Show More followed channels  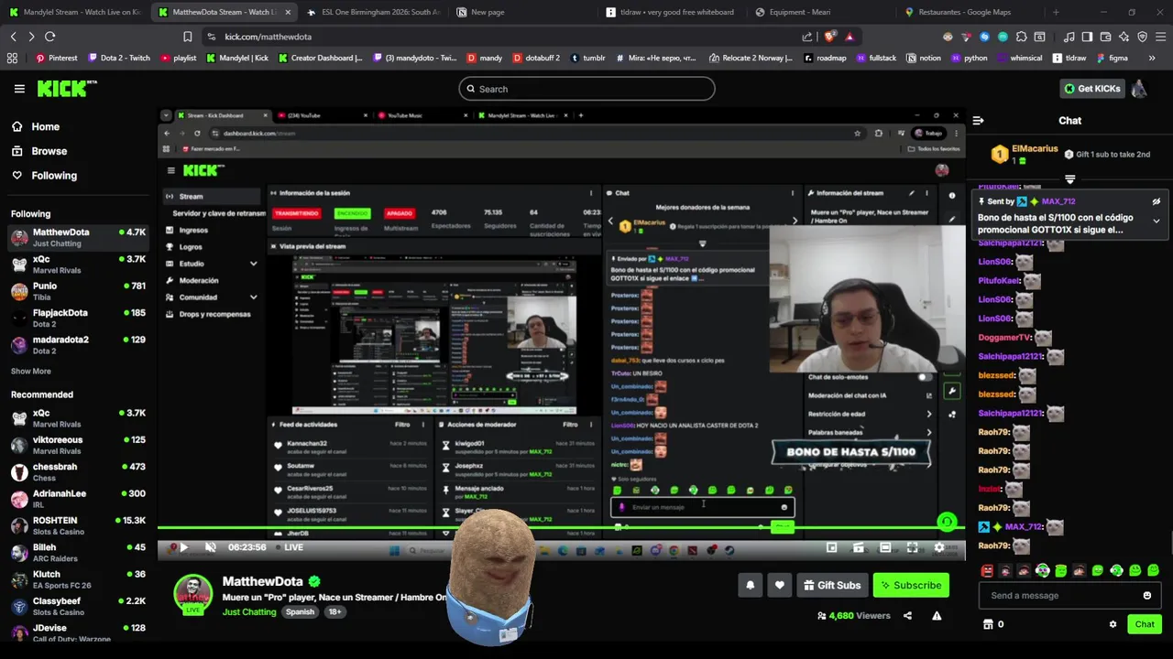pyautogui.click(x=31, y=372)
